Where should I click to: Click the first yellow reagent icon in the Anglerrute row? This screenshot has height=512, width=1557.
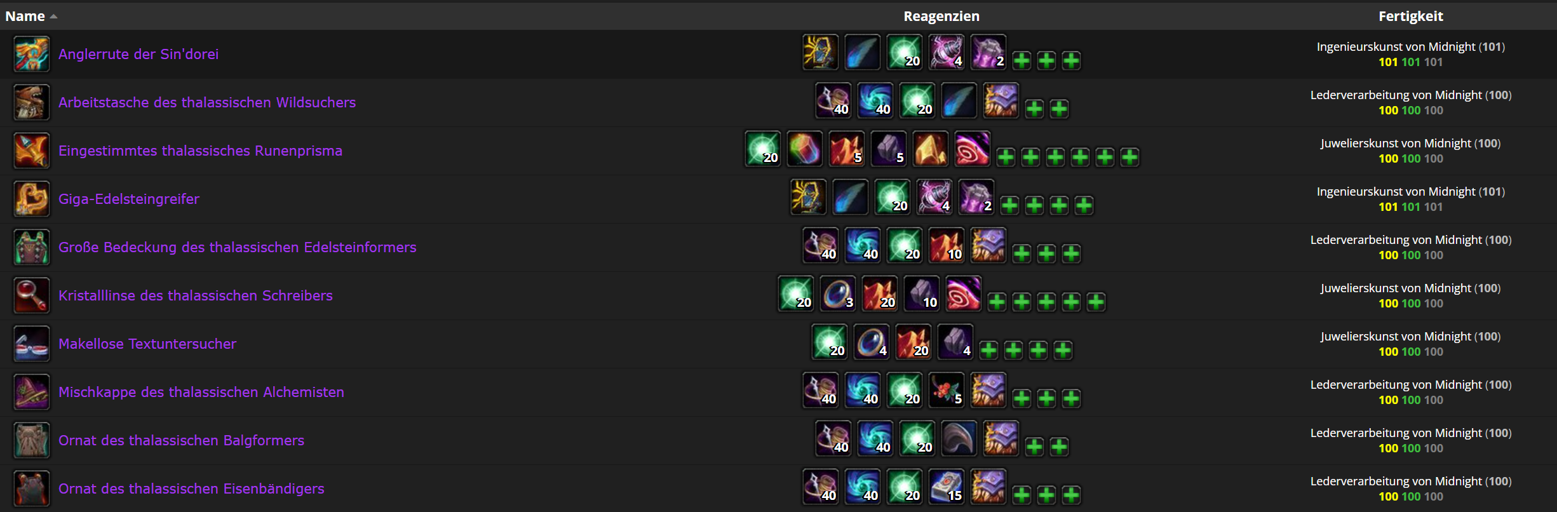click(820, 52)
